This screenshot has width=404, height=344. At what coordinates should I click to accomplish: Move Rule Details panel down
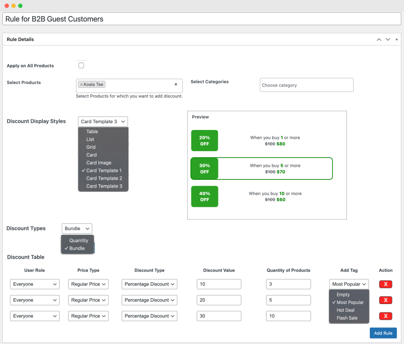388,40
